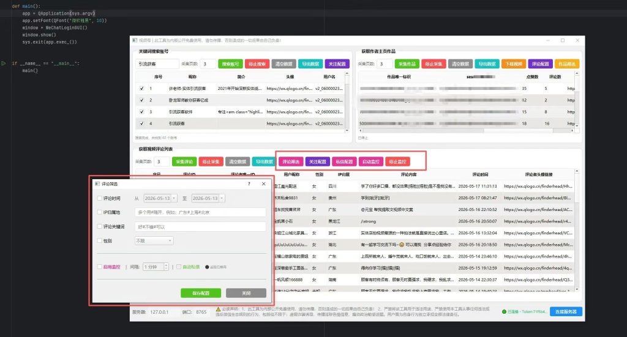Click the green 保存配置 button
This screenshot has width=627, height=337.
(201, 293)
